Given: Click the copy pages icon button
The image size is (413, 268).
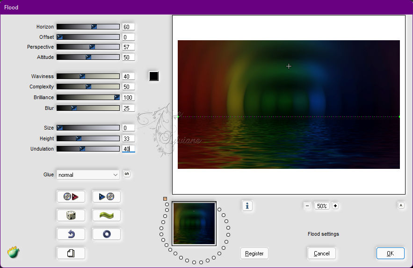Looking at the screenshot, I should click(71, 253).
